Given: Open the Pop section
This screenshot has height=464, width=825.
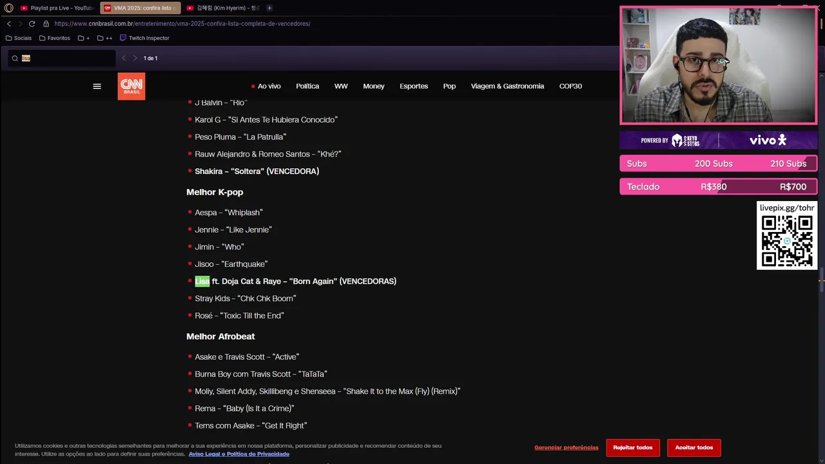Looking at the screenshot, I should coord(449,86).
